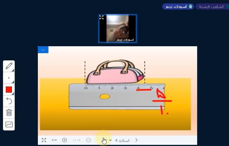Reset zoom via percentage label

point(76,140)
